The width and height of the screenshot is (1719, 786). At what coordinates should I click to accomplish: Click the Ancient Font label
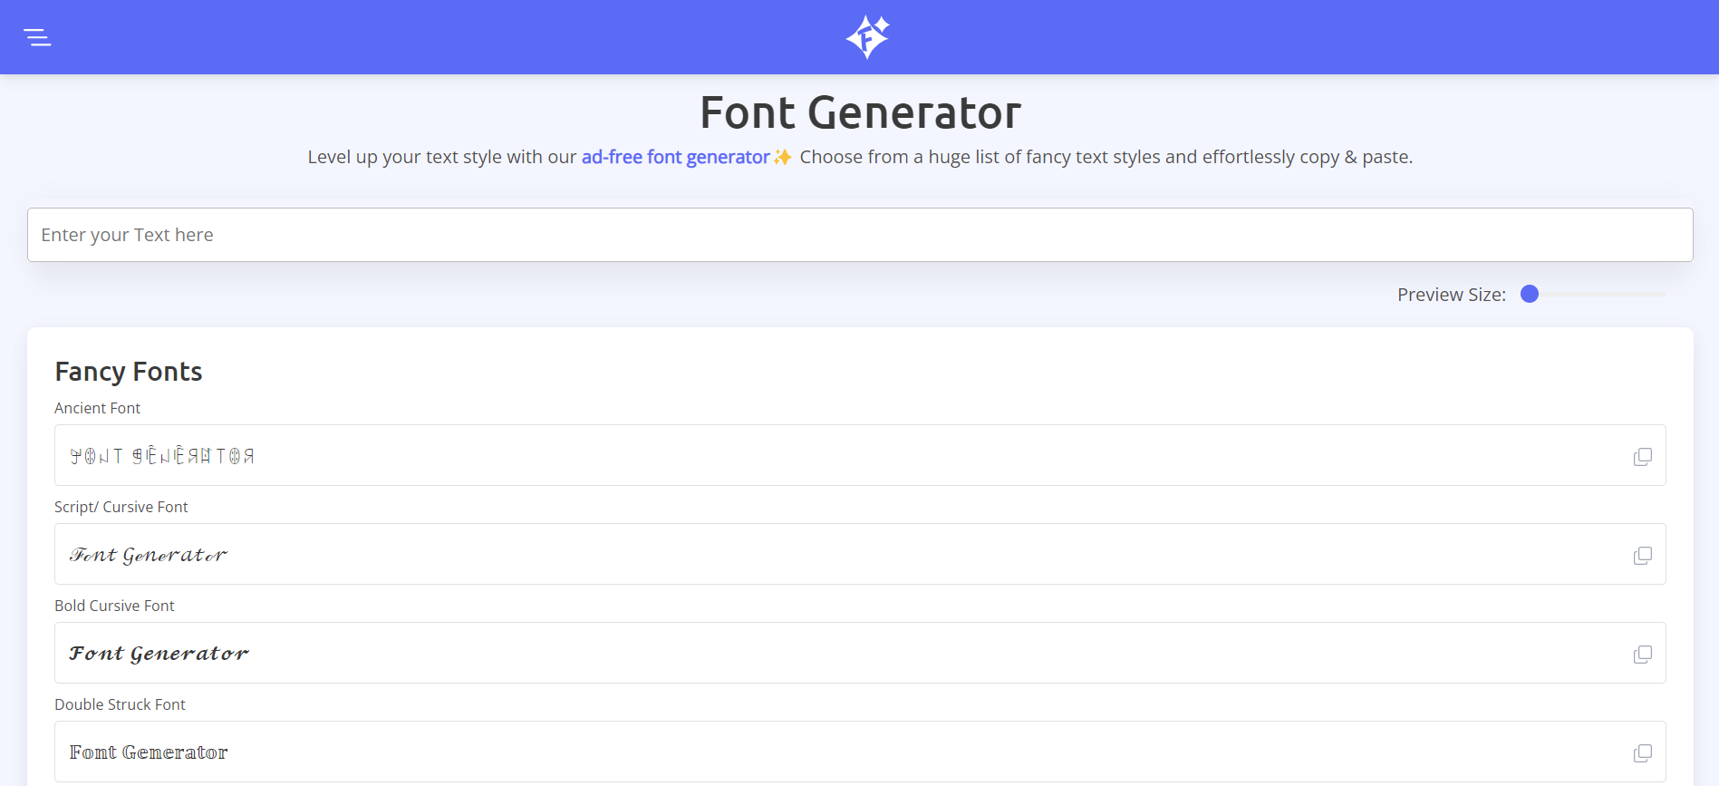click(x=97, y=408)
